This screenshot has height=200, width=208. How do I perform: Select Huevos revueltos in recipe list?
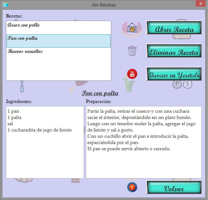tap(59, 54)
